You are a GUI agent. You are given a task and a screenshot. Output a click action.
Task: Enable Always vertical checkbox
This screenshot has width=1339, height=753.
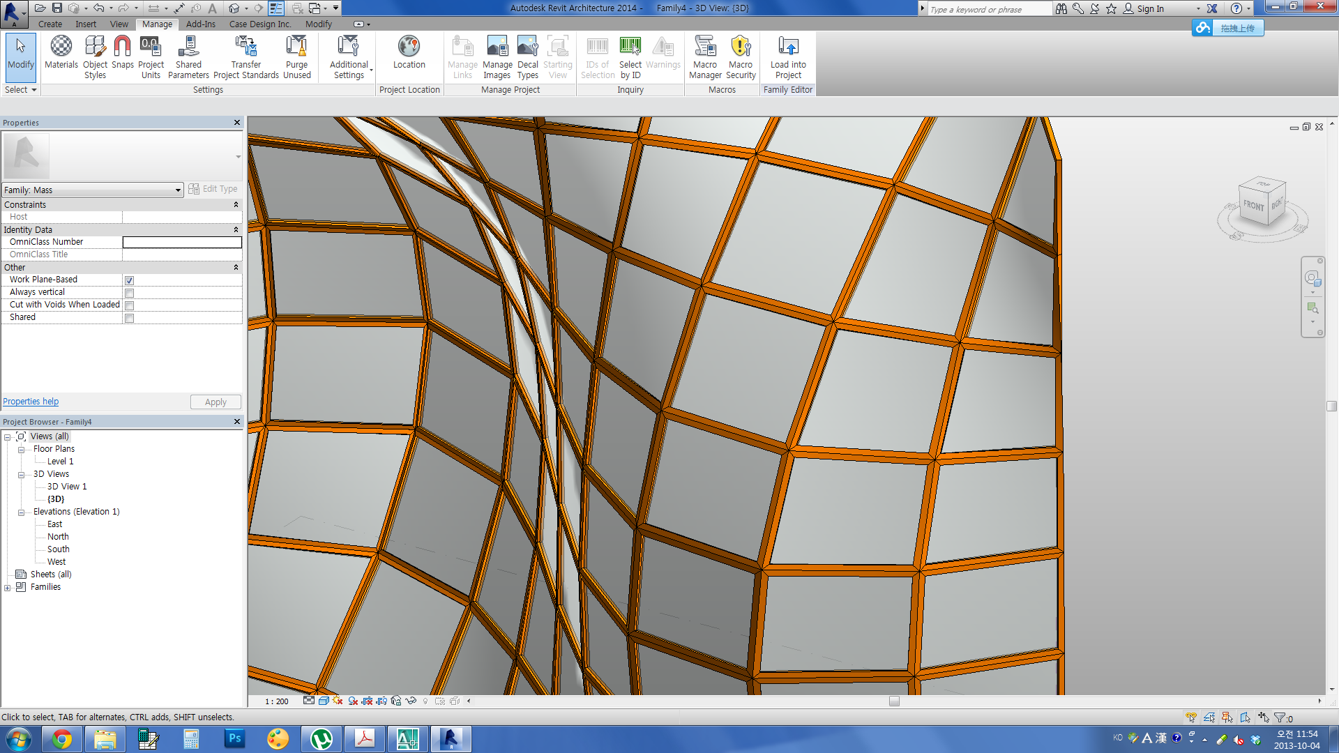(x=129, y=293)
